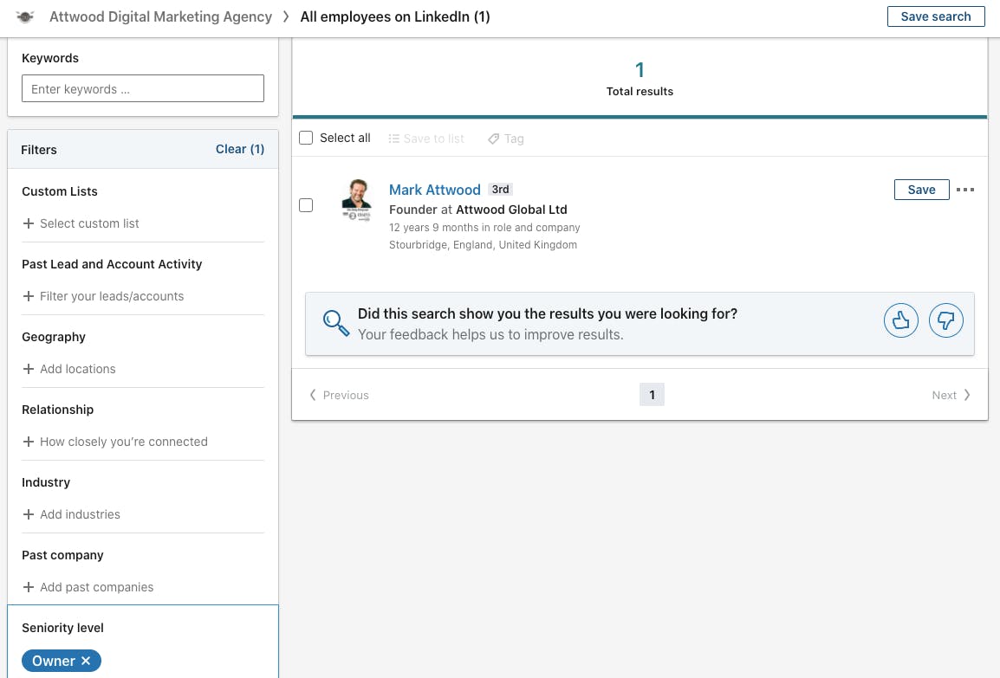Click the thumbs down feedback icon
Image resolution: width=1000 pixels, height=678 pixels.
point(945,320)
